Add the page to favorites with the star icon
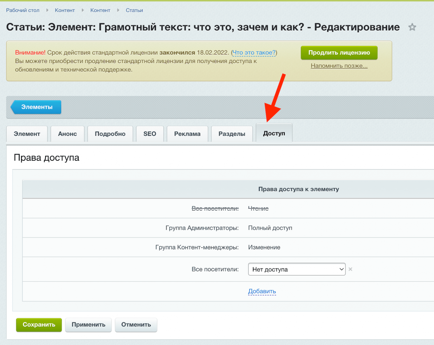Viewport: 434px width, 345px height. (x=412, y=27)
